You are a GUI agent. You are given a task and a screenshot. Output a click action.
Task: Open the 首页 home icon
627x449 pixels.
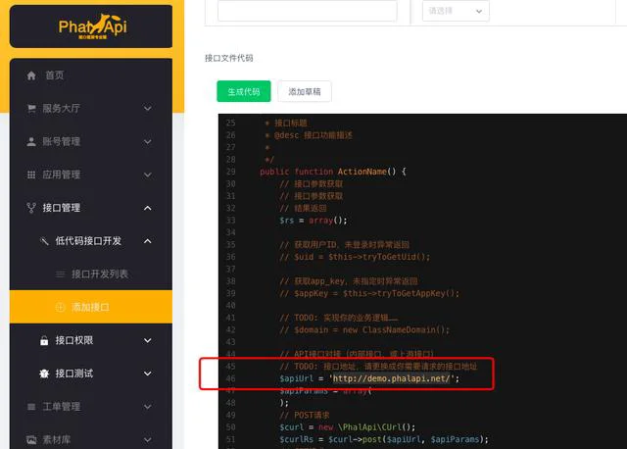pos(31,75)
